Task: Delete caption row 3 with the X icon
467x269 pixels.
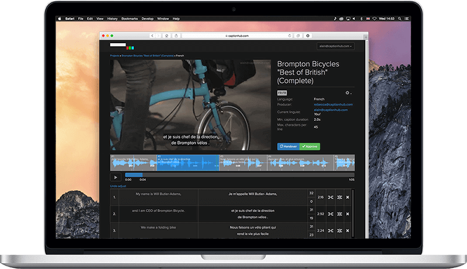Action: click(x=348, y=230)
